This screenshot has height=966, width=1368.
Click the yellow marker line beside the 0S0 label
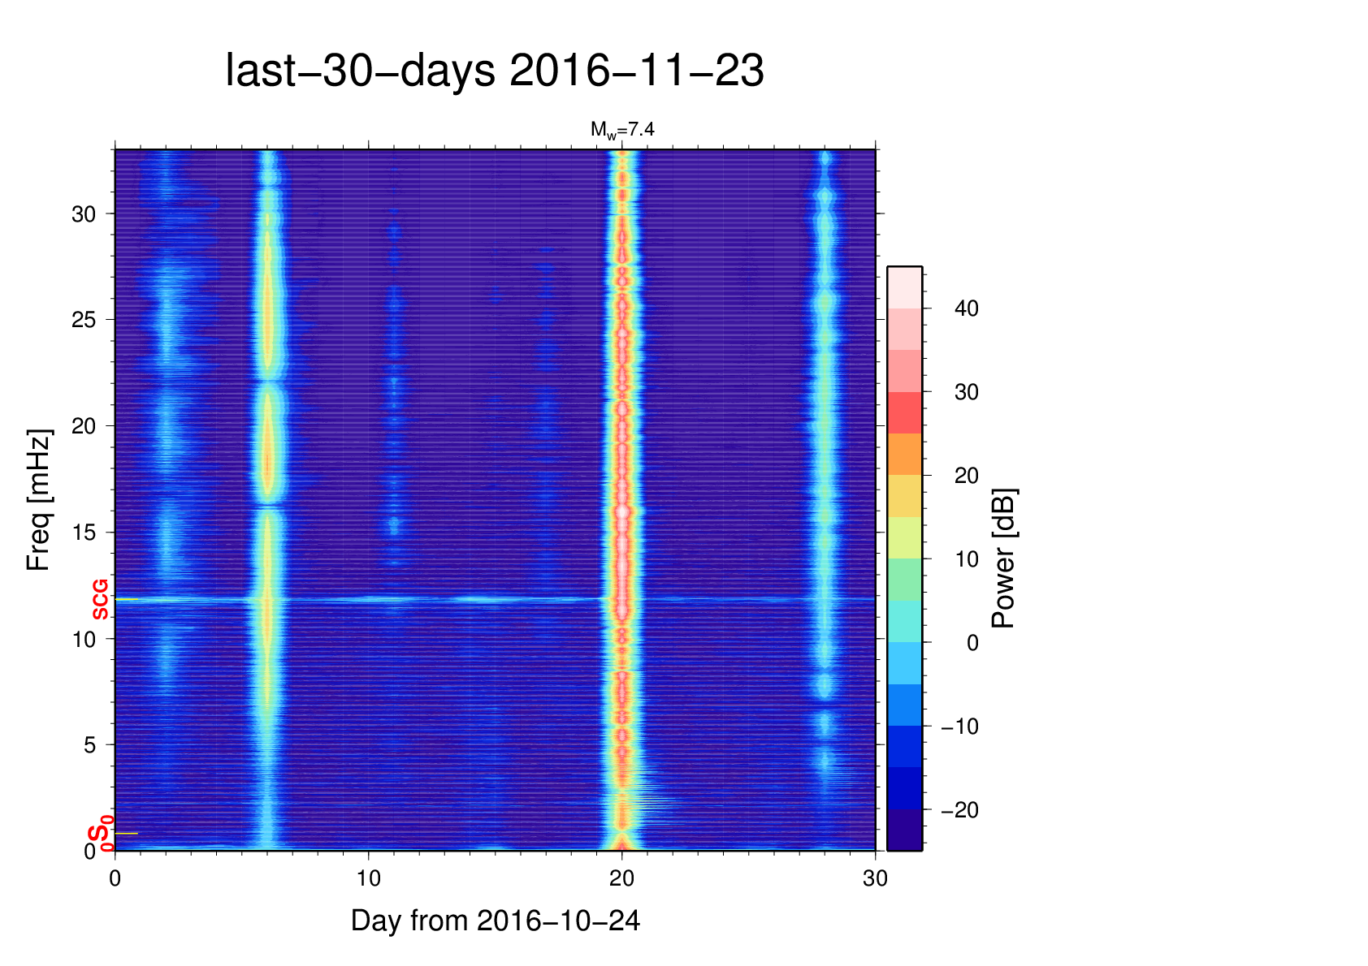click(127, 834)
